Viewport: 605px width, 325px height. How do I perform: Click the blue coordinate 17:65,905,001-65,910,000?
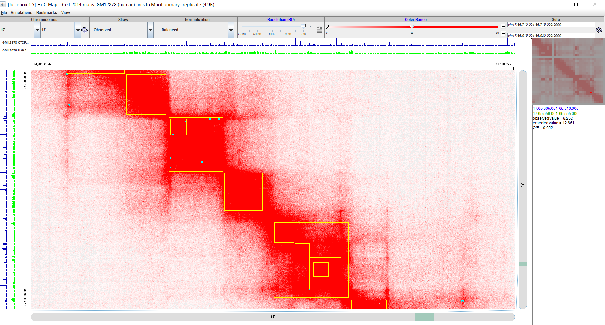[555, 109]
